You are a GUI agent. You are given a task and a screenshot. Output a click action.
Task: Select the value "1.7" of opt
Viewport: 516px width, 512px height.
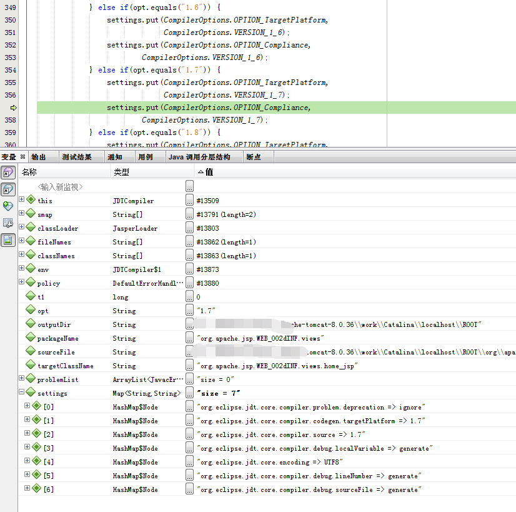pos(206,311)
